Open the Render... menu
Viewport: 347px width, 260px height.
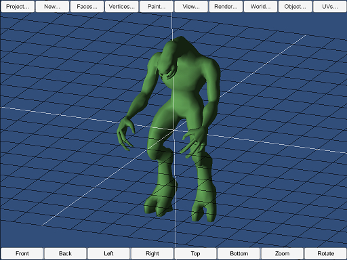pos(226,7)
